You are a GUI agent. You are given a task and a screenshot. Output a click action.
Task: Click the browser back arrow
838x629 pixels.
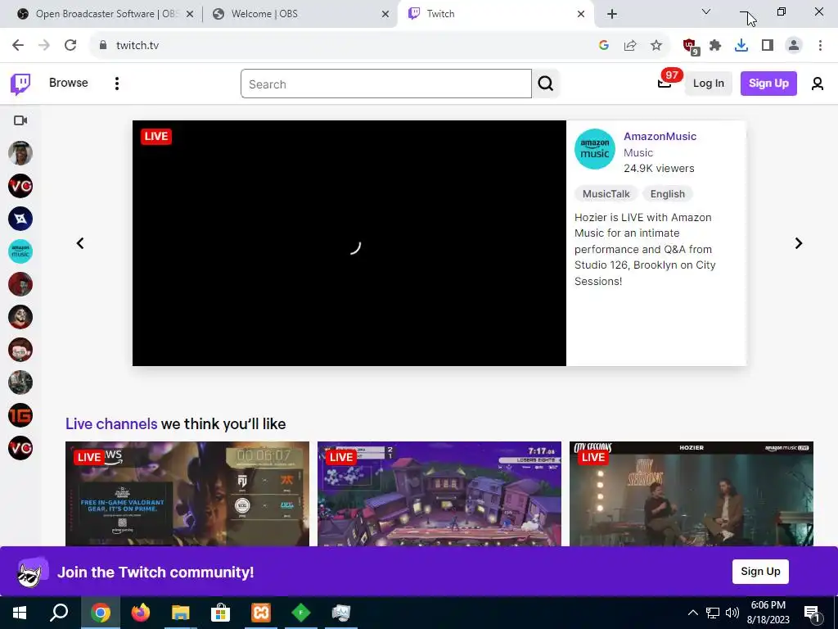tap(18, 45)
